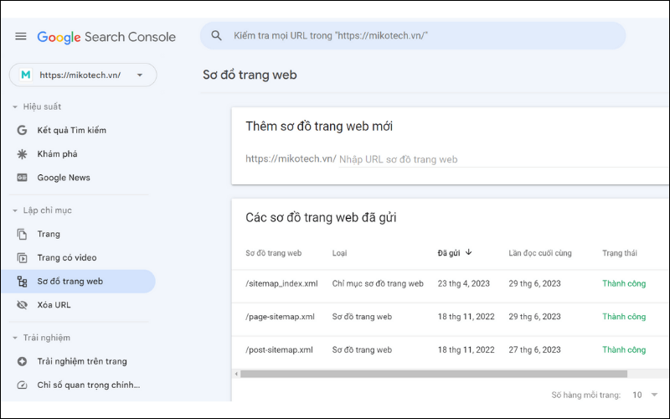Click Các sơ đồ trang web đã gửi heading

tap(321, 218)
